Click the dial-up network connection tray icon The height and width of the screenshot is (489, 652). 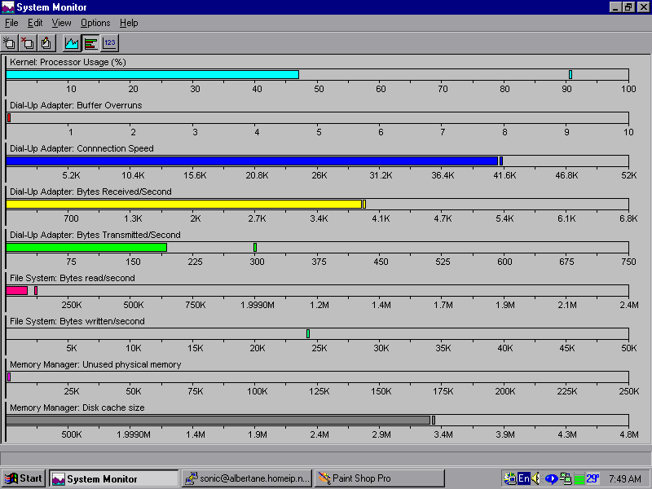(x=565, y=478)
